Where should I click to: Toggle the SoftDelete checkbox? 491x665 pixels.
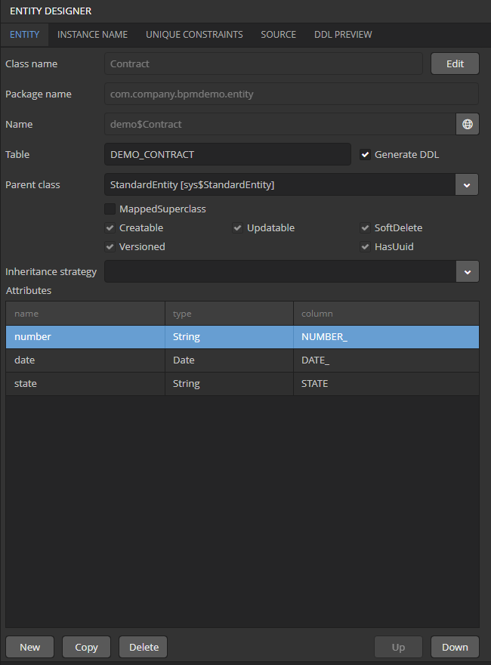(365, 227)
